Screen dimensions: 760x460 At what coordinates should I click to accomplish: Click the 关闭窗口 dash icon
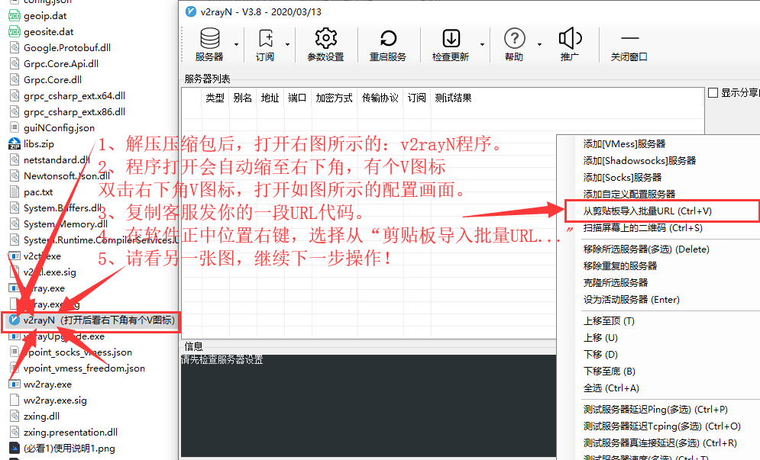pyautogui.click(x=629, y=38)
